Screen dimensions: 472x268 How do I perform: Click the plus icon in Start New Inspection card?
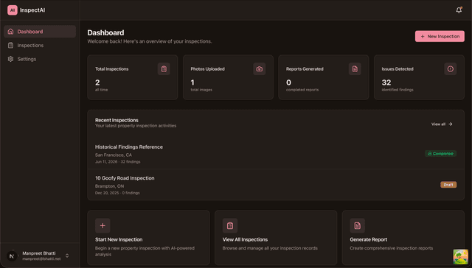[103, 225]
